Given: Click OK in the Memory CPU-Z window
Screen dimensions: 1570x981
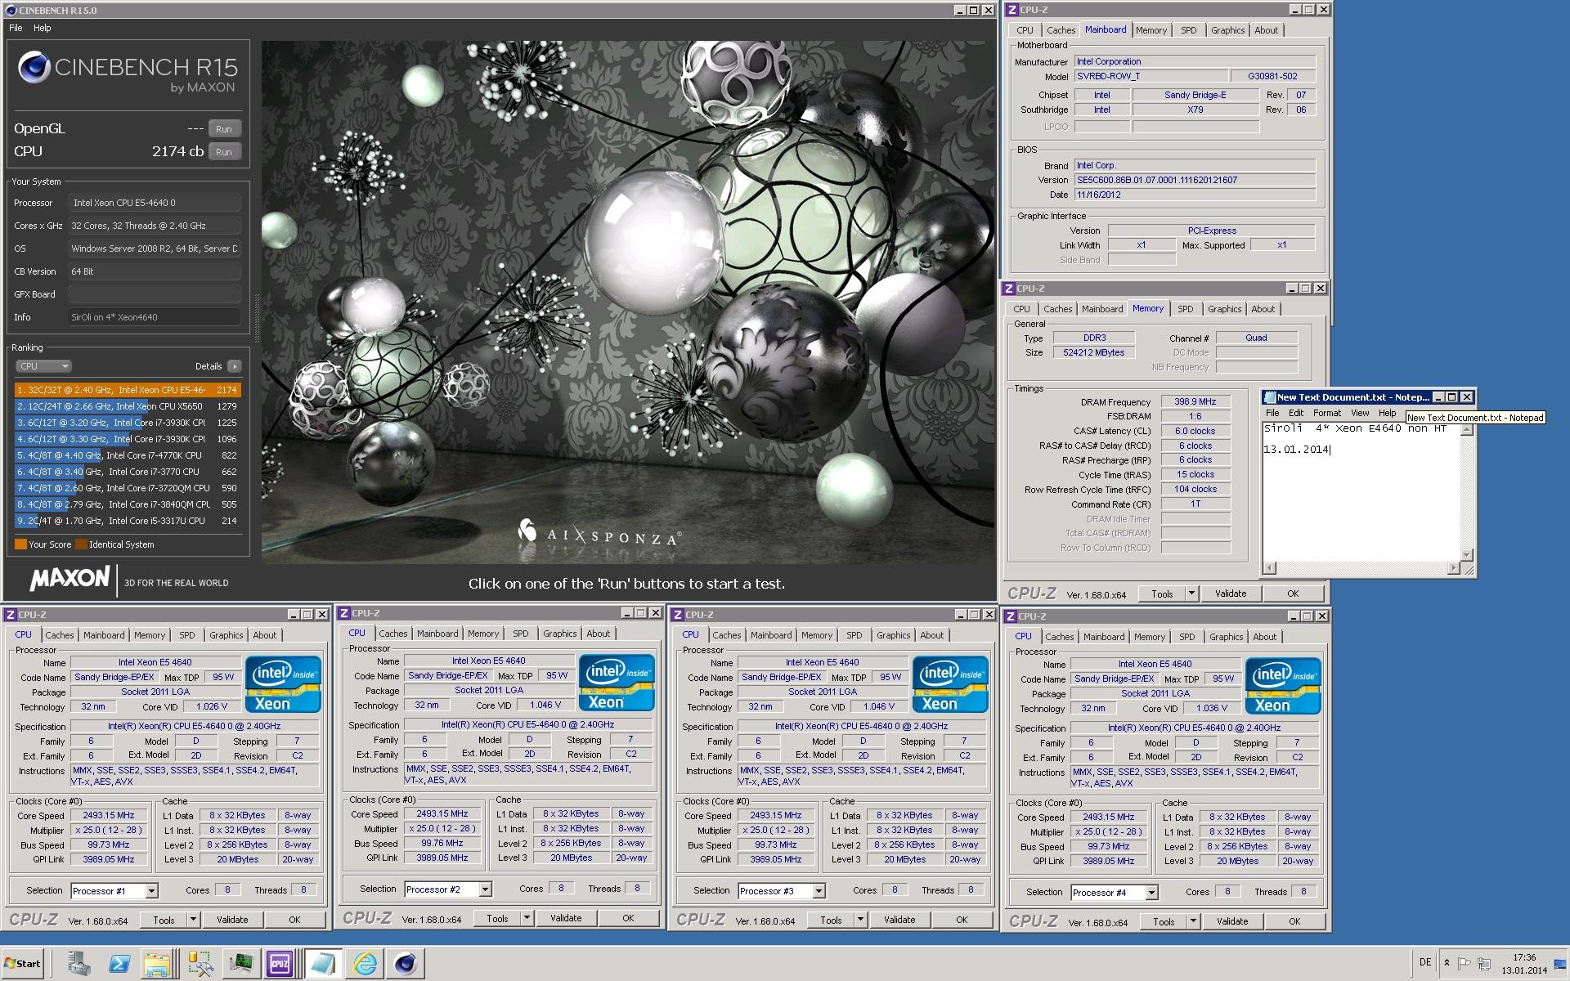Looking at the screenshot, I should [x=1292, y=594].
